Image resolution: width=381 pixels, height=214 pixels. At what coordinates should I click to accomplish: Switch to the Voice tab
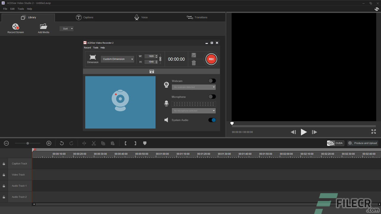[x=141, y=17]
